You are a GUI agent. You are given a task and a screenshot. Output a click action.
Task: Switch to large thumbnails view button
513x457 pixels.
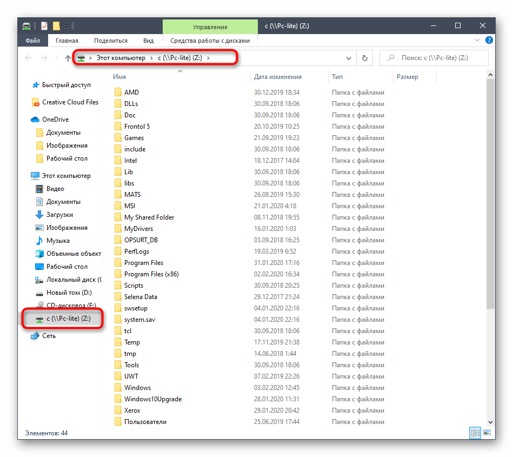point(487,433)
